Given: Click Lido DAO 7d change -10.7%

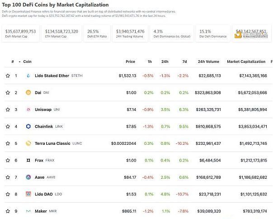Looking at the screenshot, I should (182, 194).
